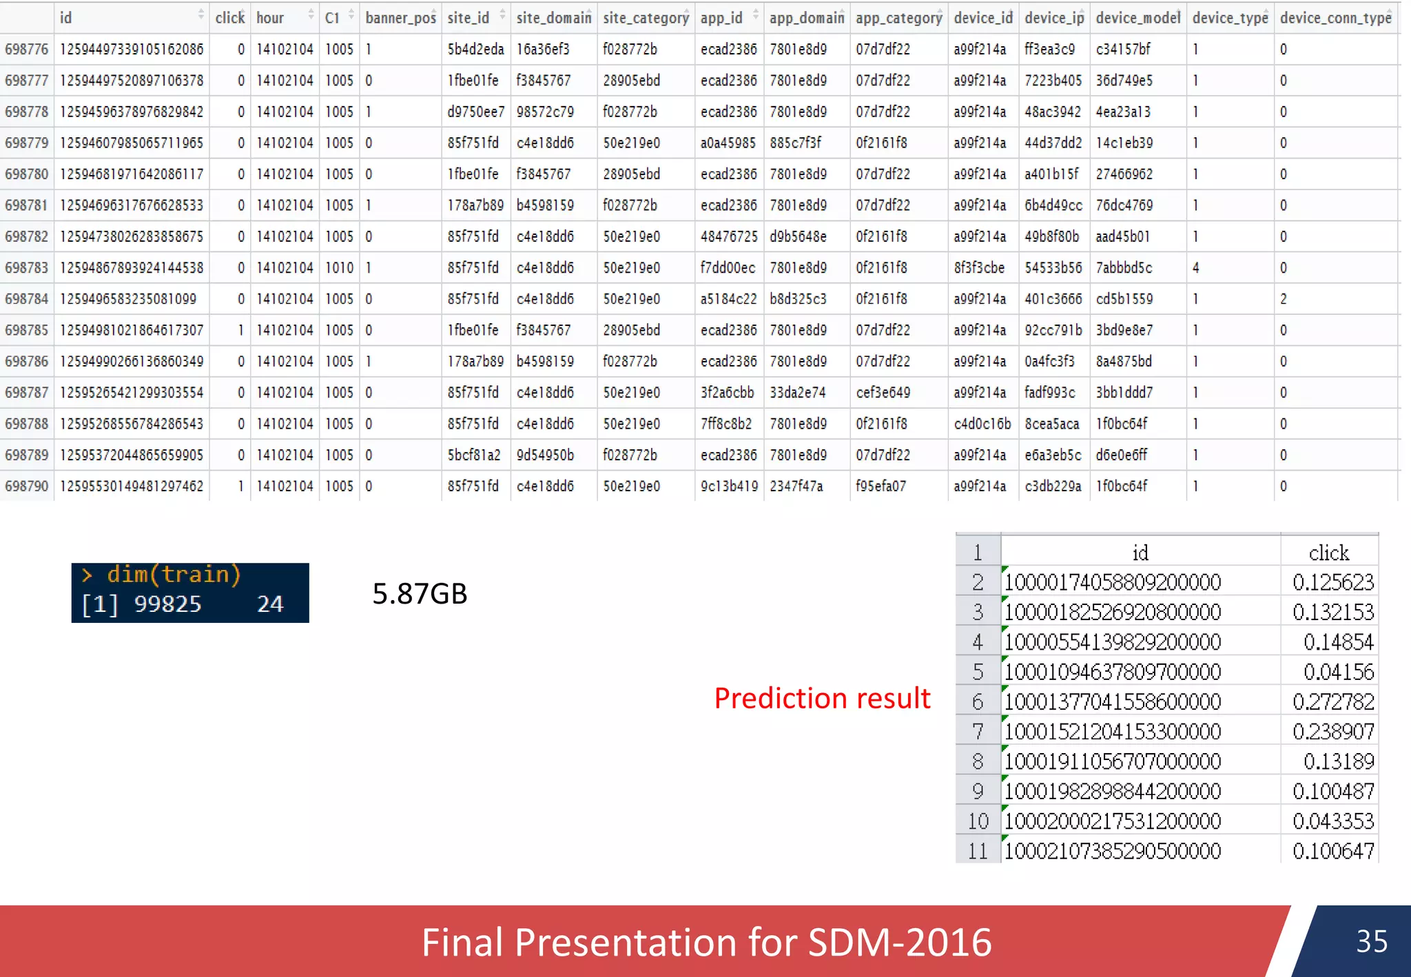The image size is (1411, 977).
Task: Select the click header in prediction sheet
Action: click(x=1330, y=553)
